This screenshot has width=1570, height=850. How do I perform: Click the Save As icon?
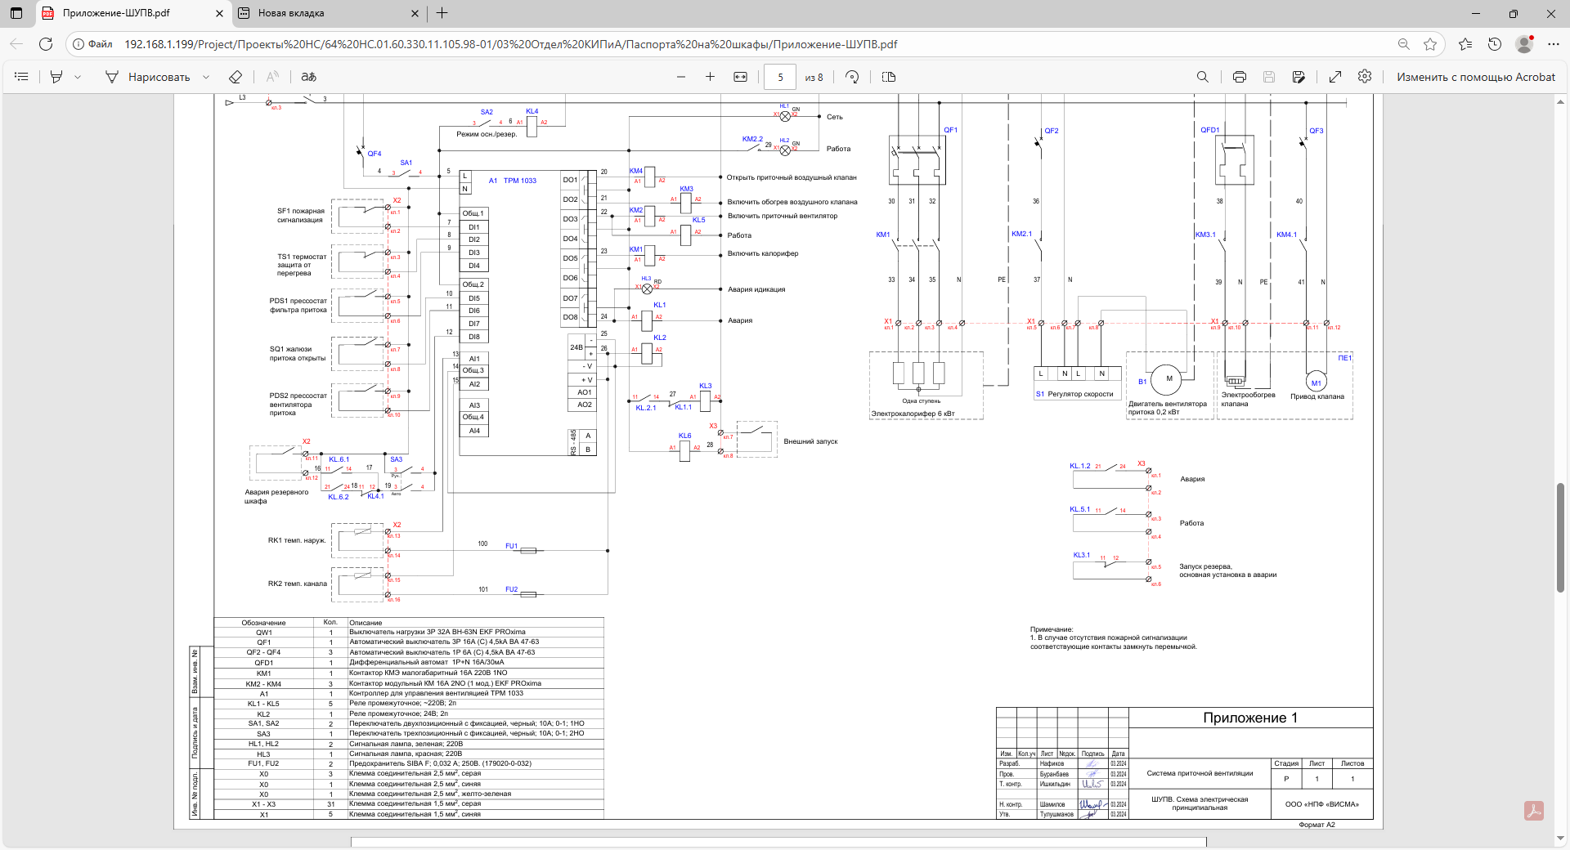click(x=1299, y=77)
